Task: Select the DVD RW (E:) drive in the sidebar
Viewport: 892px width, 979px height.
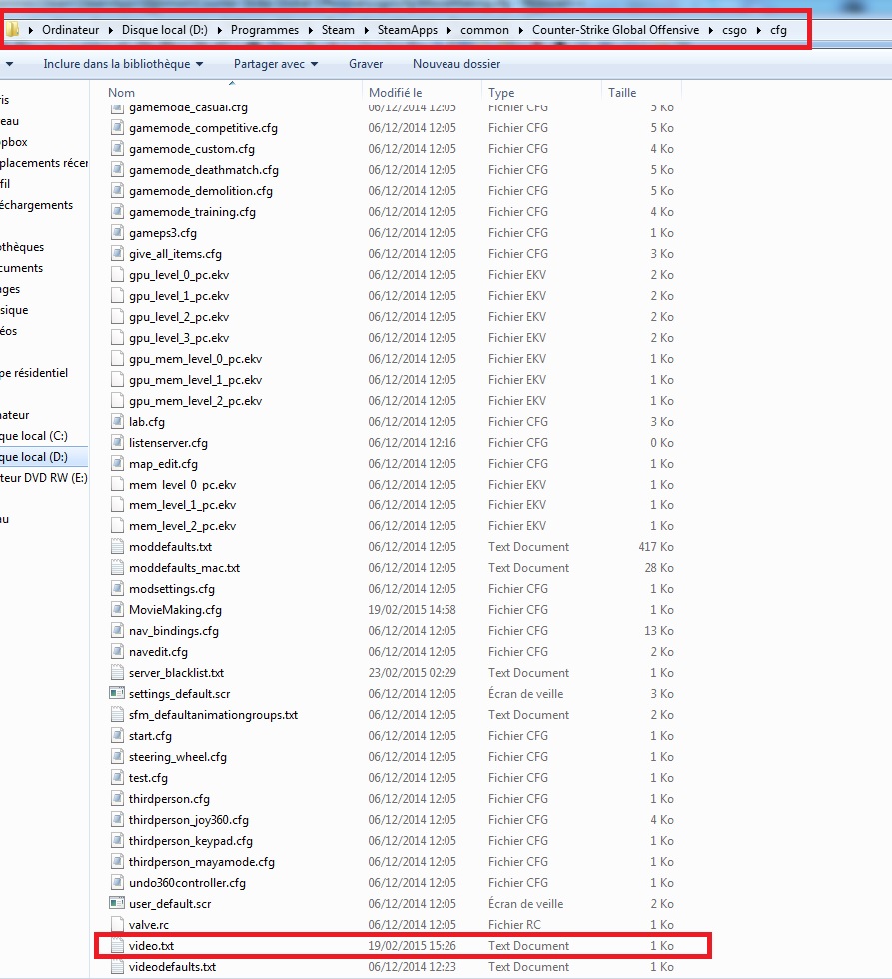Action: click(x=44, y=478)
